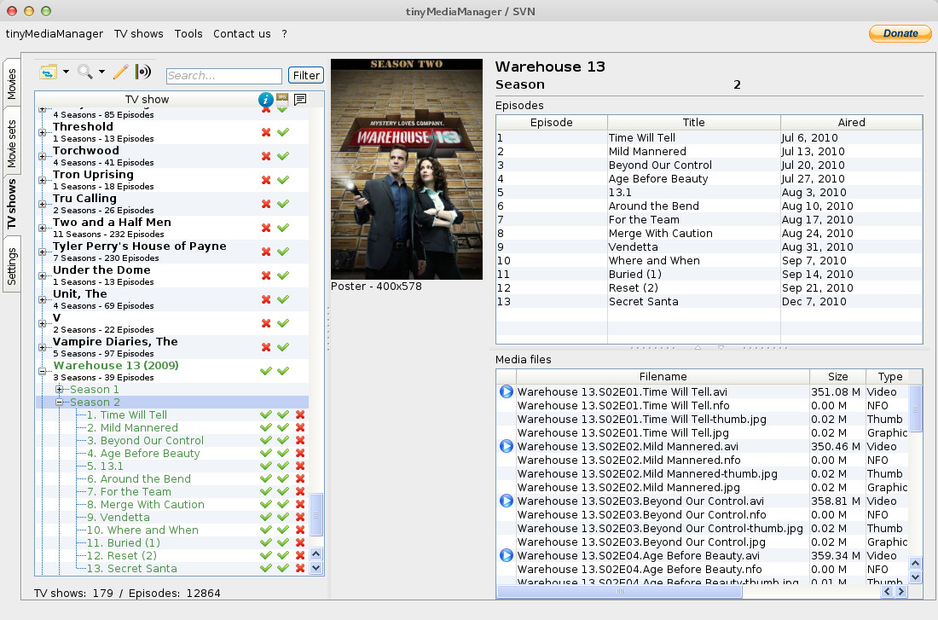
Task: Expand the Threshold show node
Action: coord(42,132)
